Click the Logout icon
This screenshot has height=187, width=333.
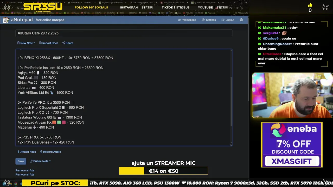[223, 20]
